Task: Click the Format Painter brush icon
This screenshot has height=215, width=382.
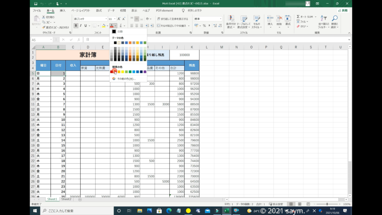Action: pos(44,27)
